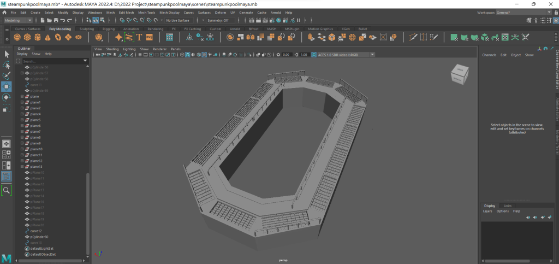Open Outliner search filter dropdown arrow
This screenshot has width=559, height=264.
pos(85,61)
